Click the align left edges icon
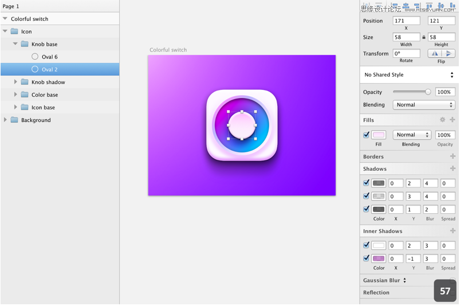 395,5
